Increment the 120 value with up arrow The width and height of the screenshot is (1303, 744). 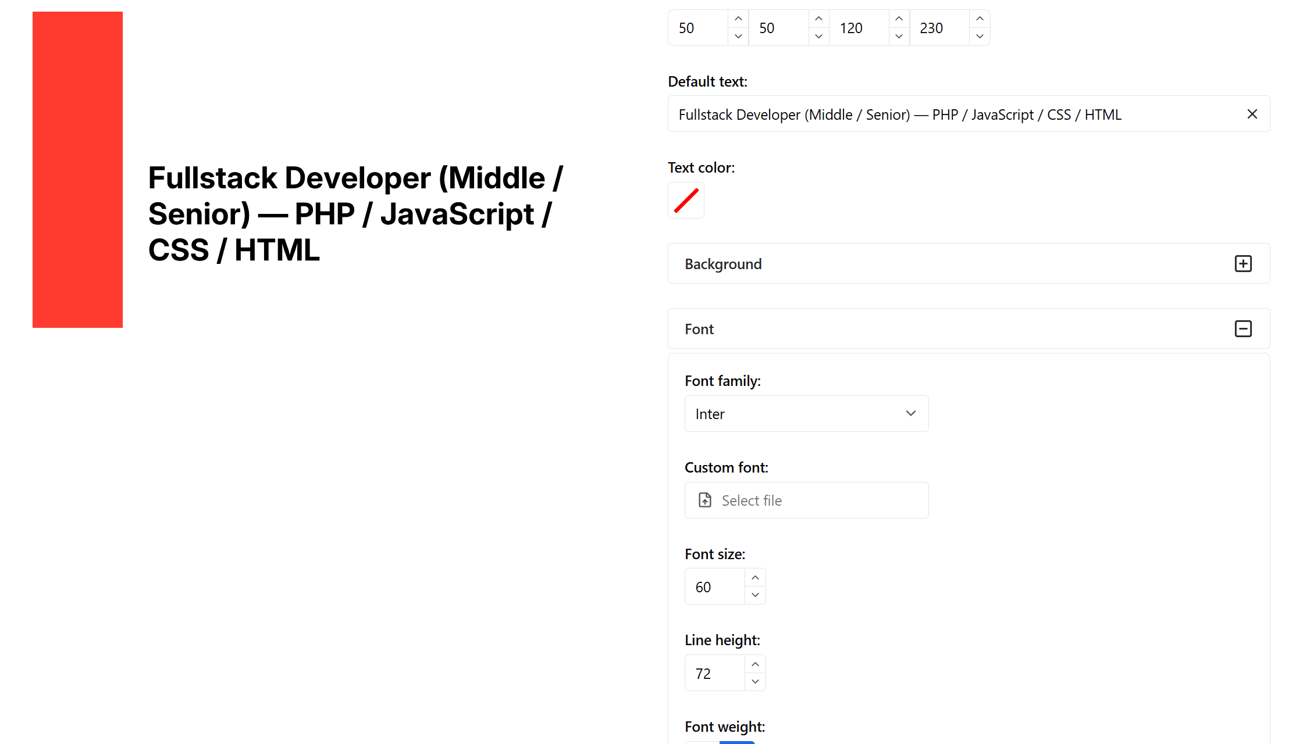tap(899, 19)
